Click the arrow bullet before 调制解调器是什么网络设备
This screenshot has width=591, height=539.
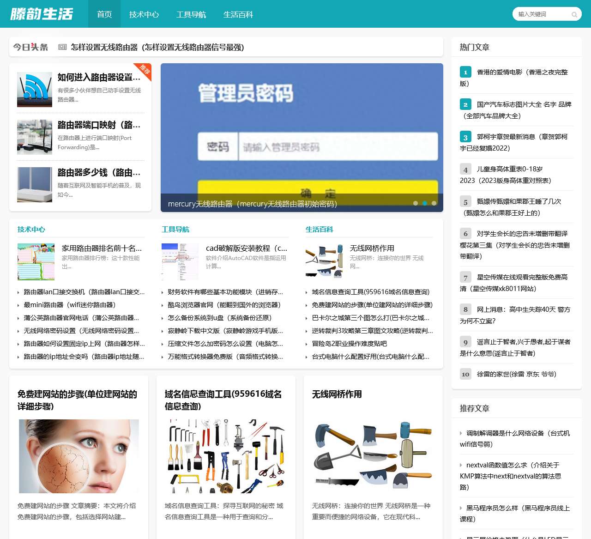[x=460, y=433]
